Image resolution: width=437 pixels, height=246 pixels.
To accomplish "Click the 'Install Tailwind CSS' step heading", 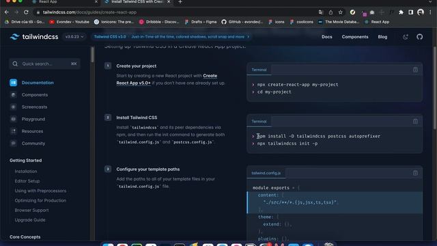I will coord(137,118).
